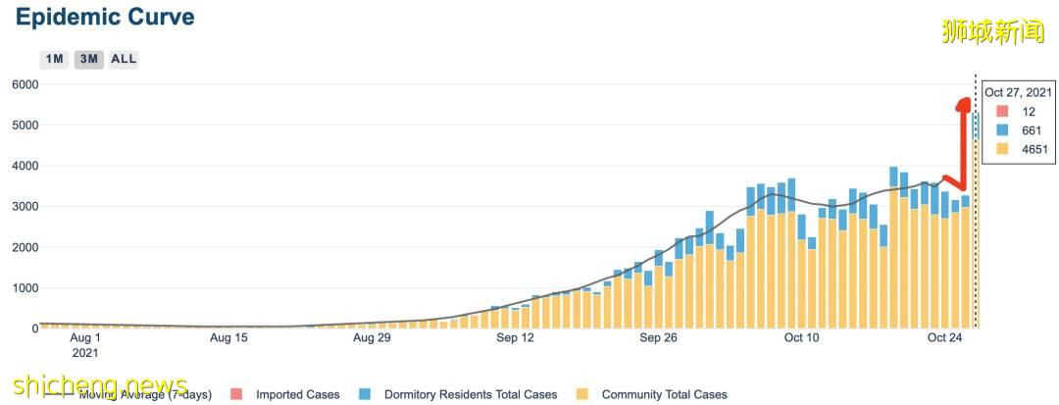Screen dimensions: 1059x405
Task: Click the blue Dormitory Residents legend swatch
Action: point(365,394)
